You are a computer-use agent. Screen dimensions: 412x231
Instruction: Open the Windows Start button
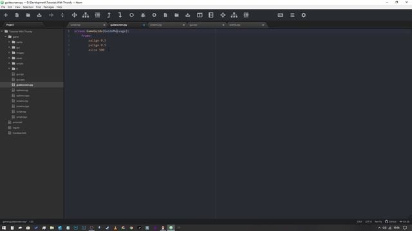(4, 228)
